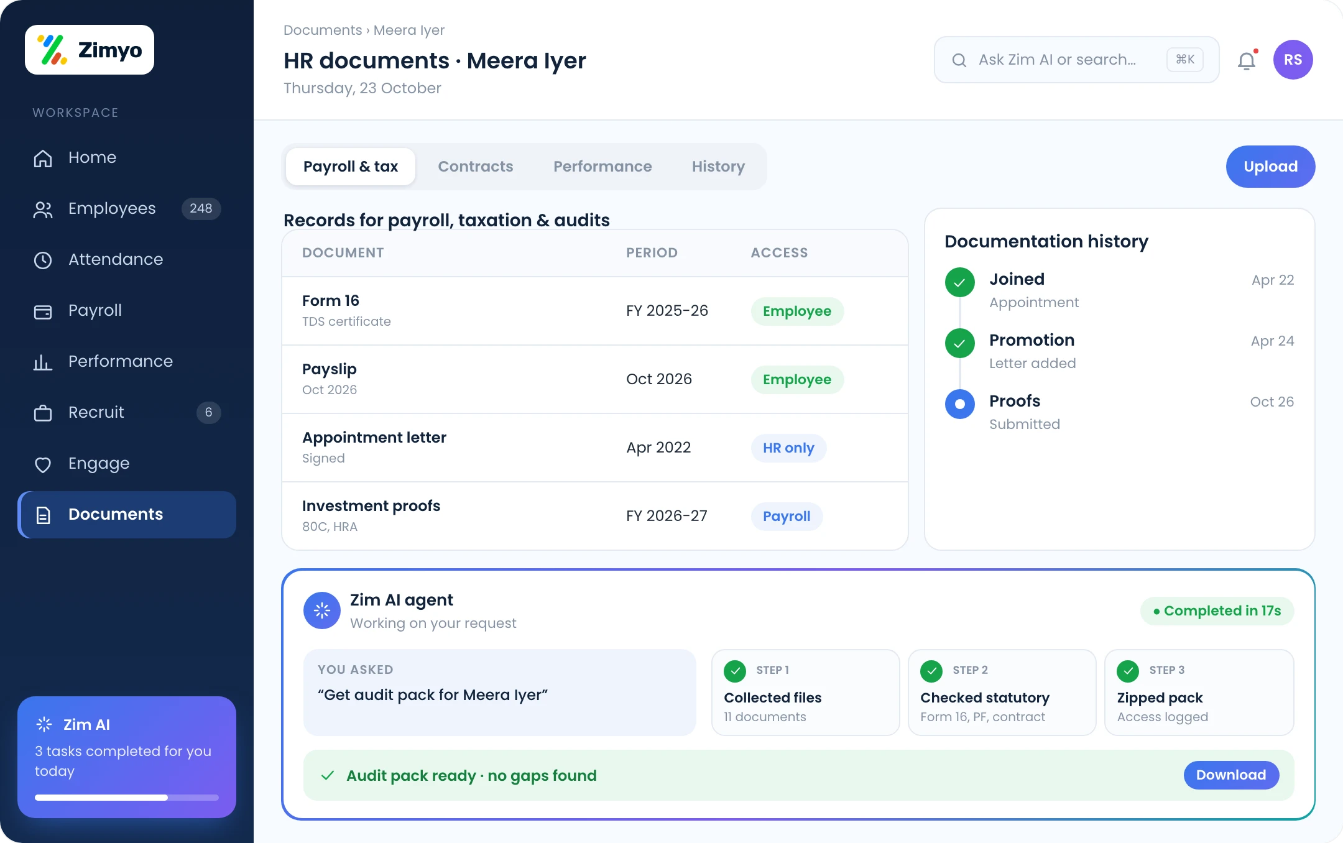Viewport: 1343px width, 843px height.
Task: Switch to Payroll & tax tab
Action: point(351,167)
